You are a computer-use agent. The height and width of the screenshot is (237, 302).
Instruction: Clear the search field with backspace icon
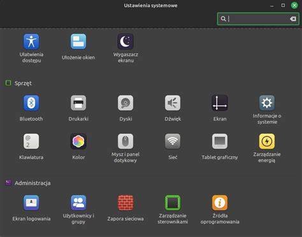point(293,19)
